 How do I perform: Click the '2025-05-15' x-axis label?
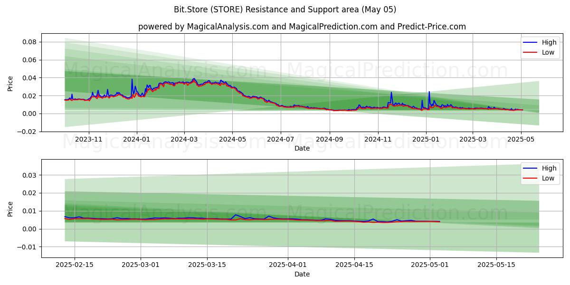point(496,265)
